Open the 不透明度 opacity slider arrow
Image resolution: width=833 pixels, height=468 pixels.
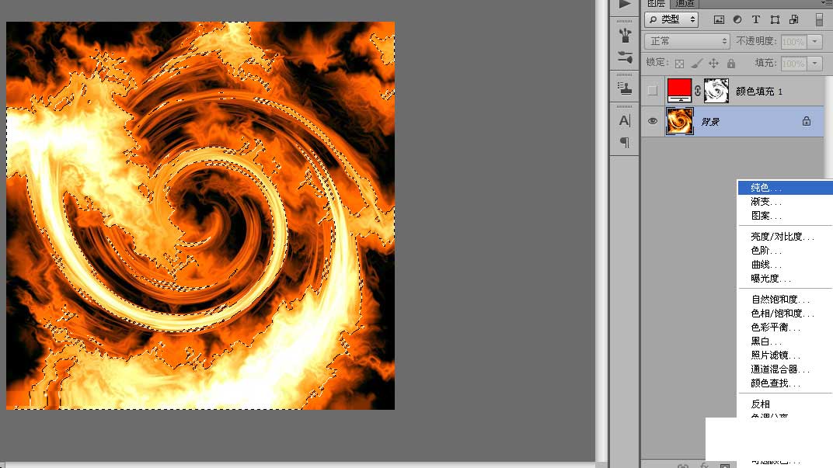pyautogui.click(x=815, y=41)
